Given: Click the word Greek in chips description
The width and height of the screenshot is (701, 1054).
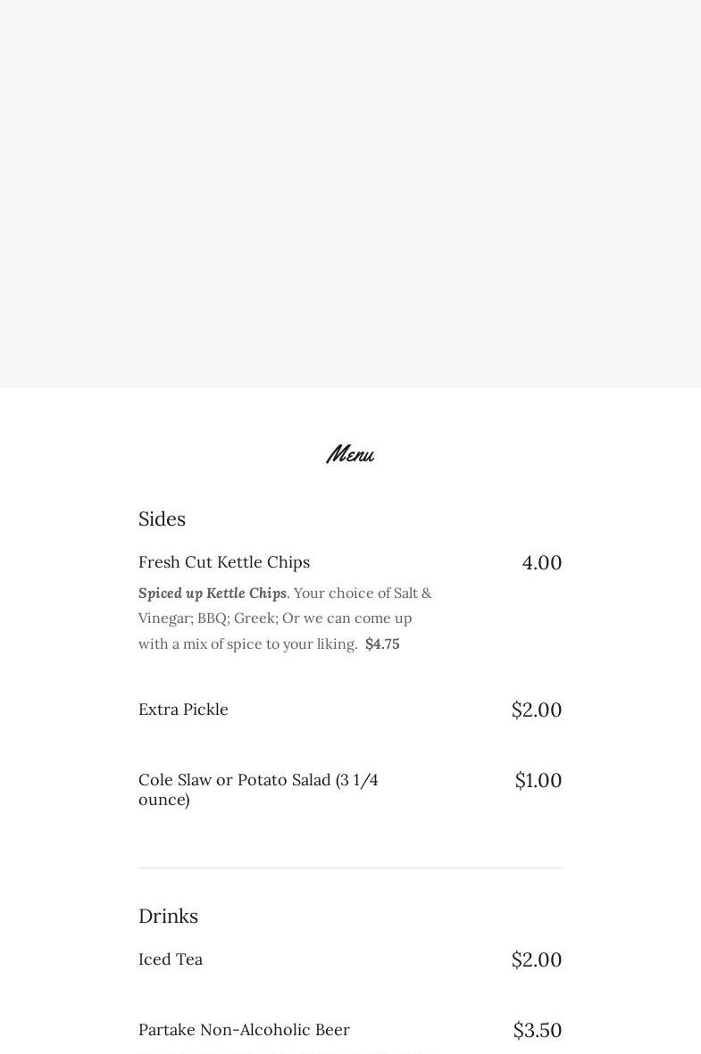Looking at the screenshot, I should (255, 618).
